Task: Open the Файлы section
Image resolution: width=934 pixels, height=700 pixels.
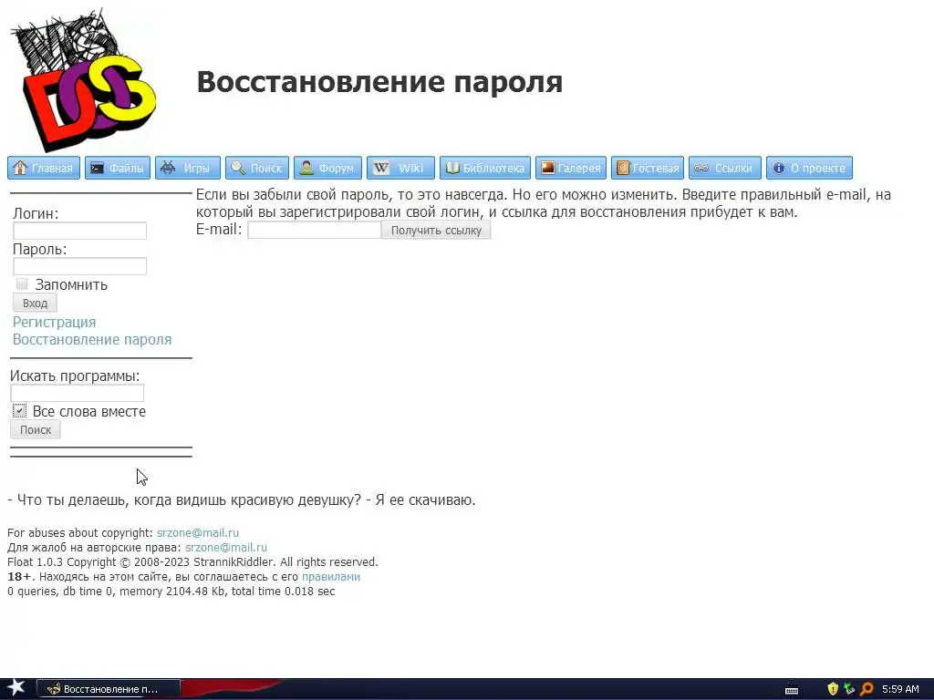Action: [118, 168]
